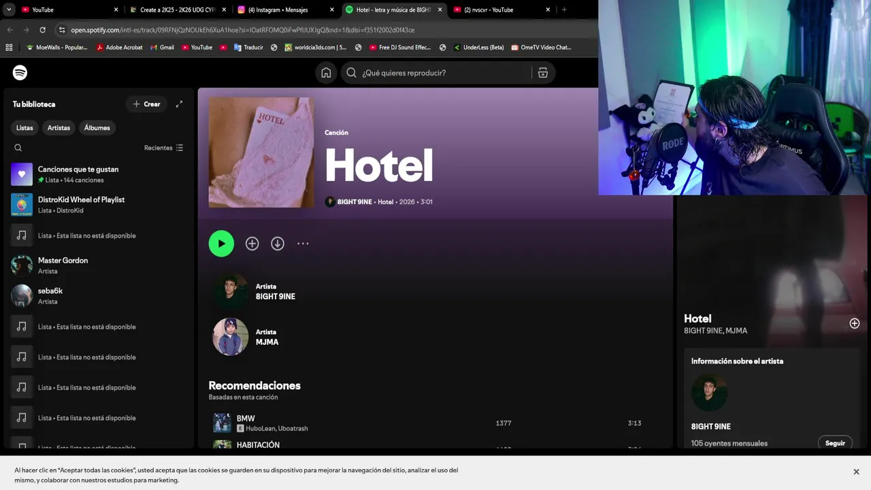Viewport: 871px width, 490px height.
Task: Select the Artistas filter chip
Action: pos(59,128)
